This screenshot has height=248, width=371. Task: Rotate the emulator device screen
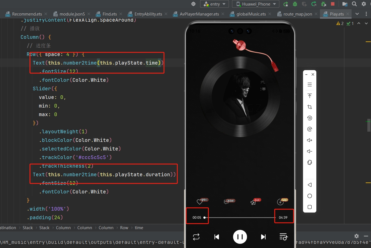tap(310, 162)
